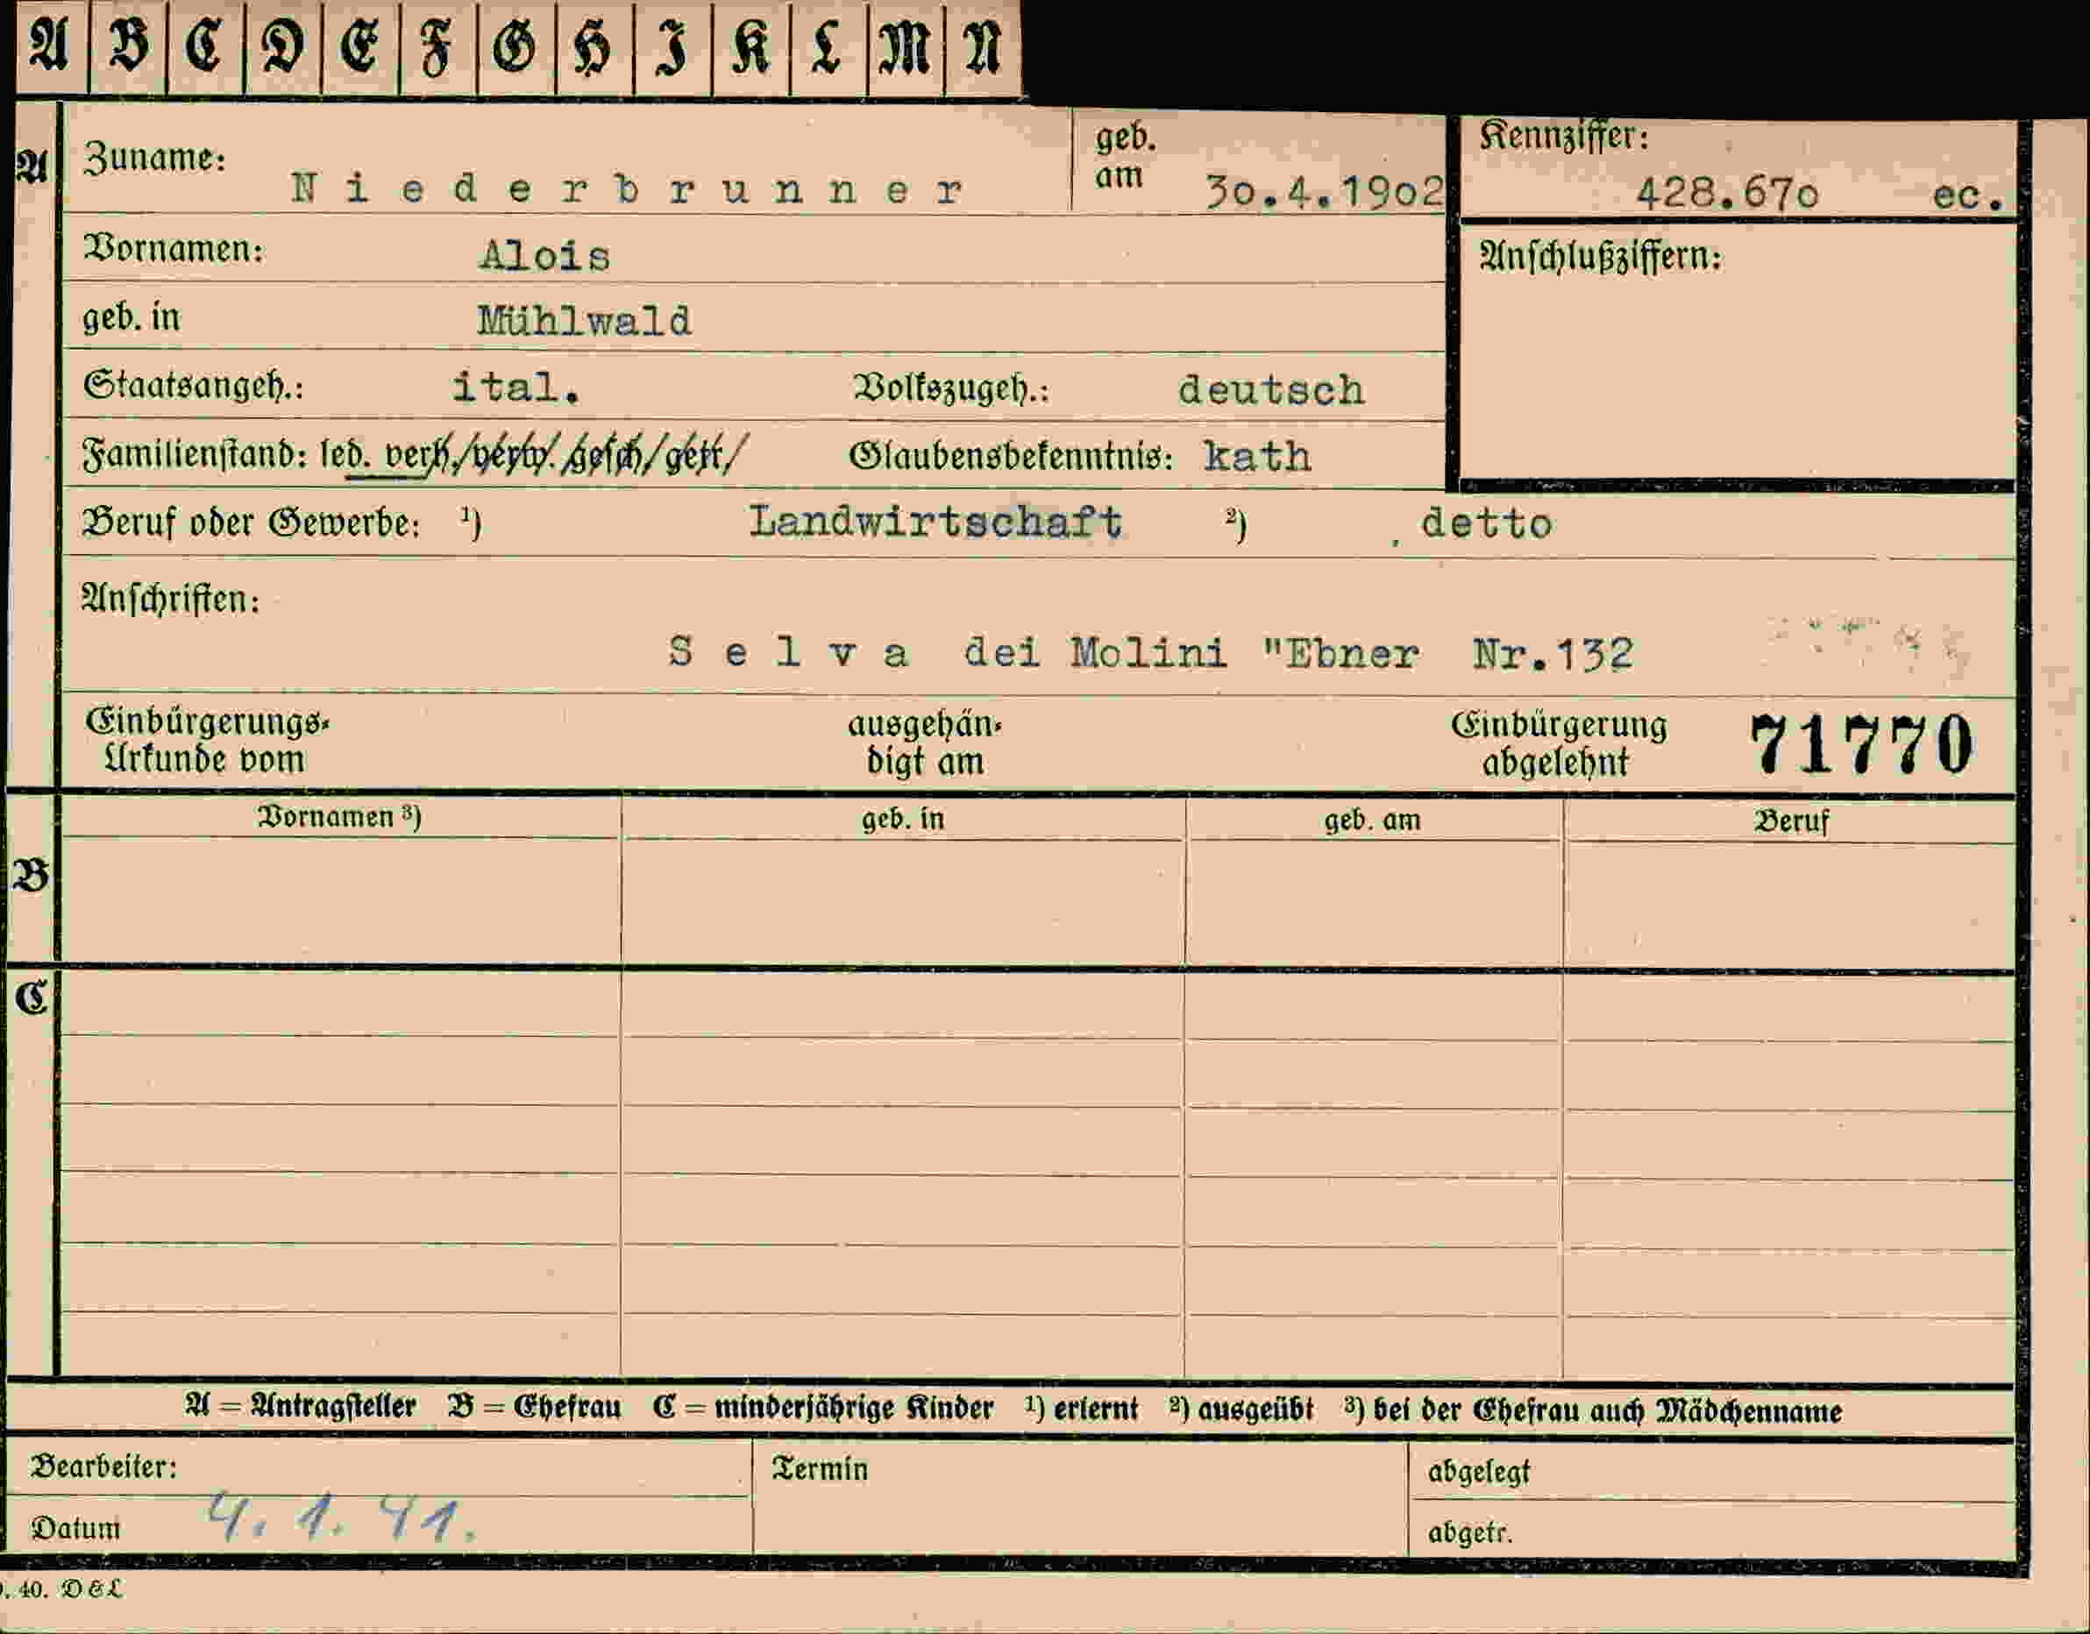The width and height of the screenshot is (2090, 1634).
Task: Click the 'Familienstand:' label
Action: 195,453
